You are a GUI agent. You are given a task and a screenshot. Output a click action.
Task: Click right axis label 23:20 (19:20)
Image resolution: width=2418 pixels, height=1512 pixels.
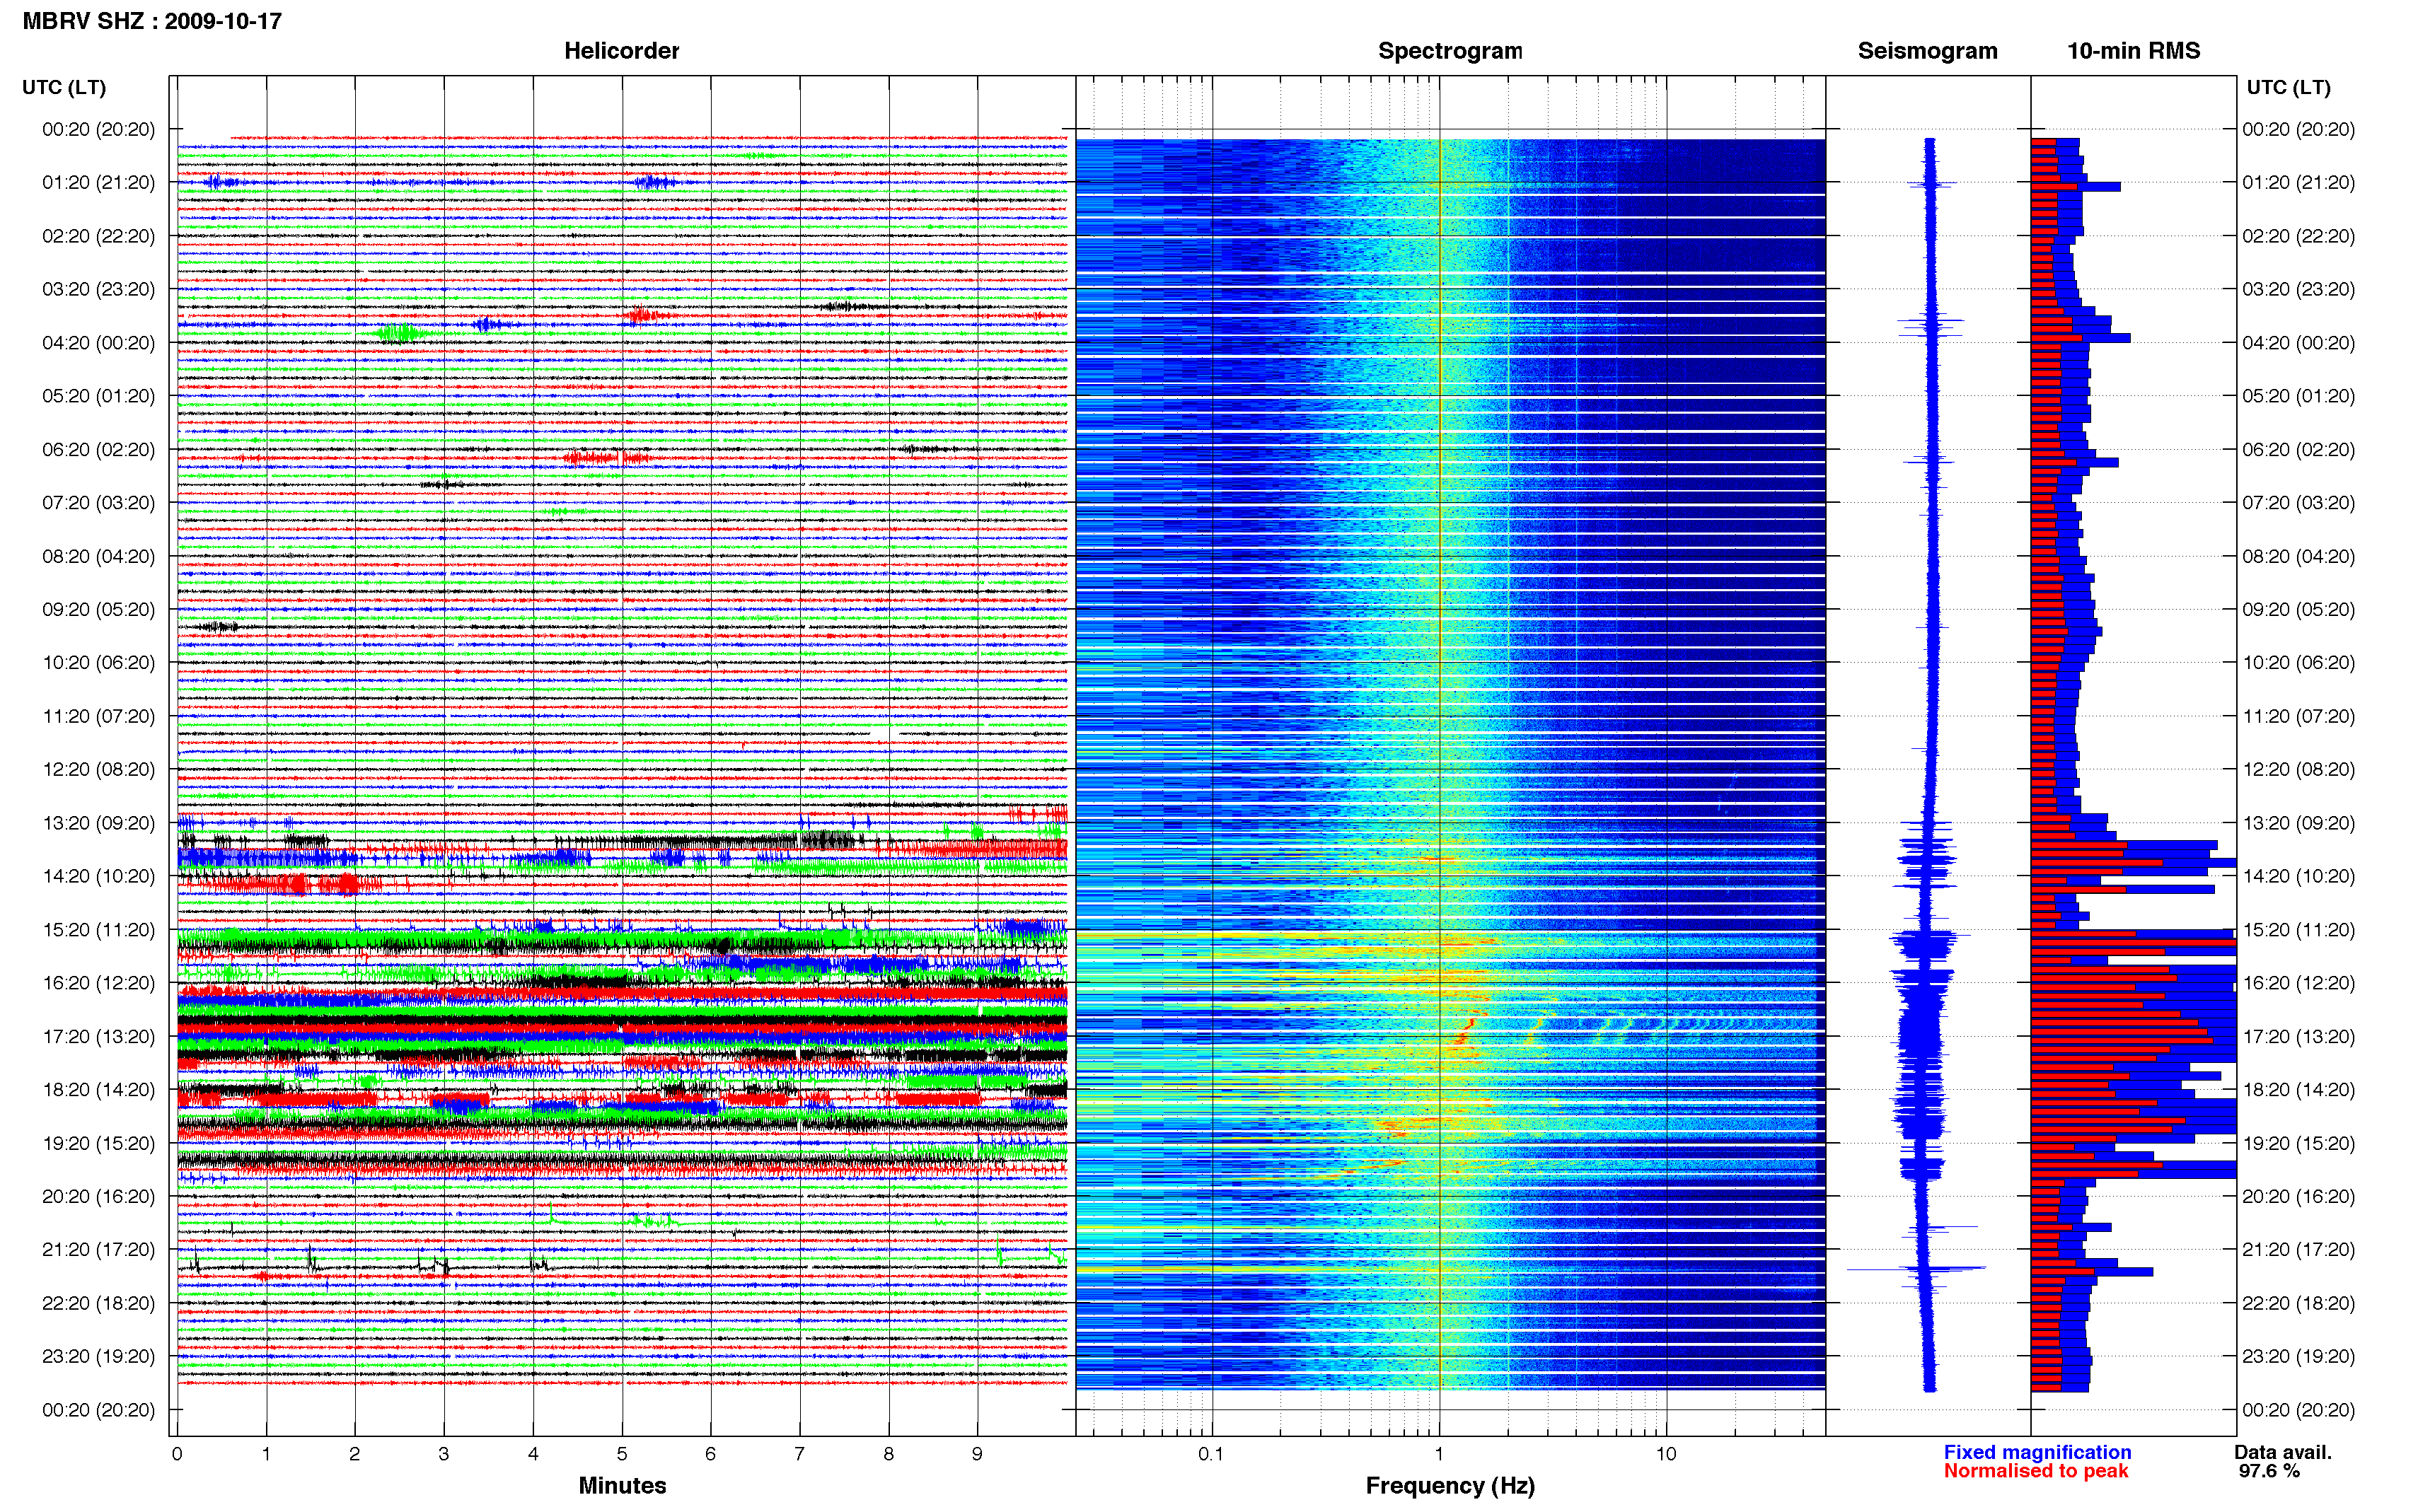(2298, 1356)
